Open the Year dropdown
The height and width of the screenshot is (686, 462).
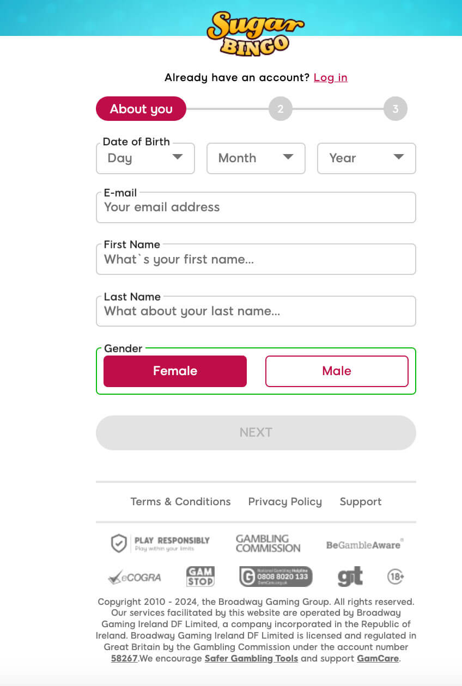(x=367, y=158)
